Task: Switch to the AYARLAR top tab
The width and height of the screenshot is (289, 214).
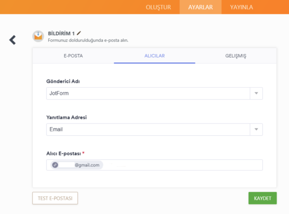Action: [x=200, y=7]
